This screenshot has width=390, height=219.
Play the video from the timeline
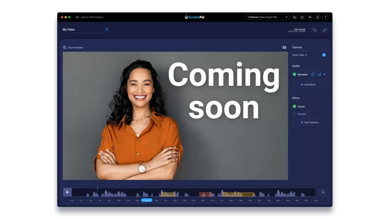67,192
